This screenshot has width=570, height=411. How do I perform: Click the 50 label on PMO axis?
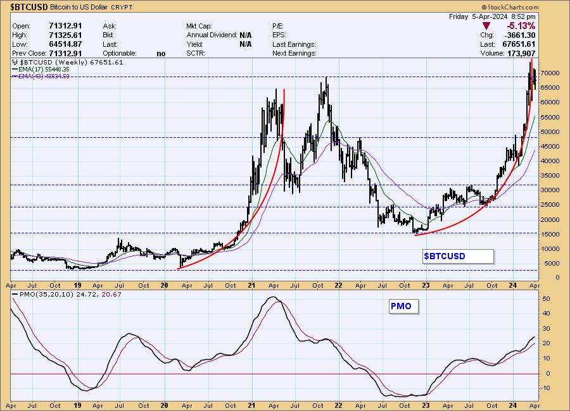pos(546,299)
